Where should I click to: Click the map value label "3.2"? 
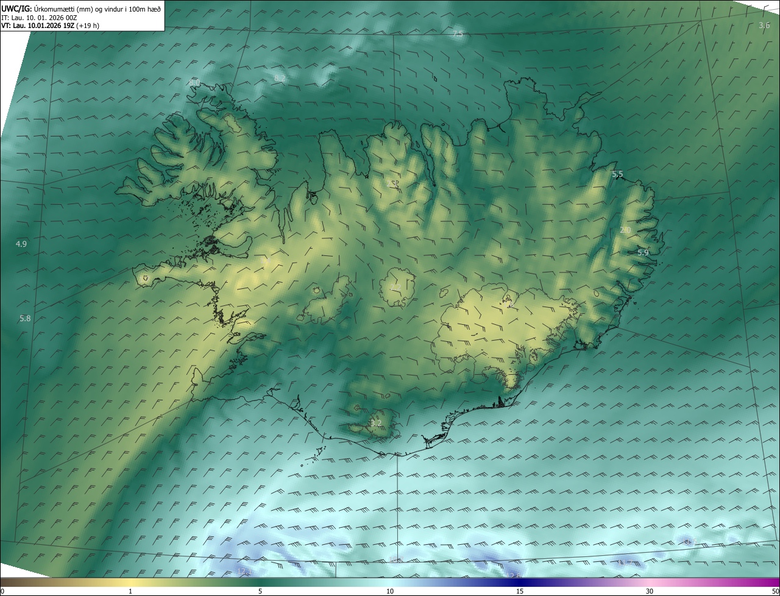point(376,423)
